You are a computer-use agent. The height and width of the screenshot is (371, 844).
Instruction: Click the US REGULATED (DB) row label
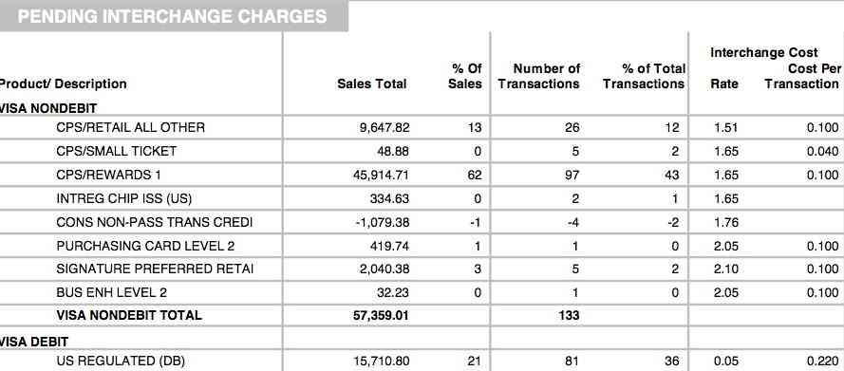[121, 361]
